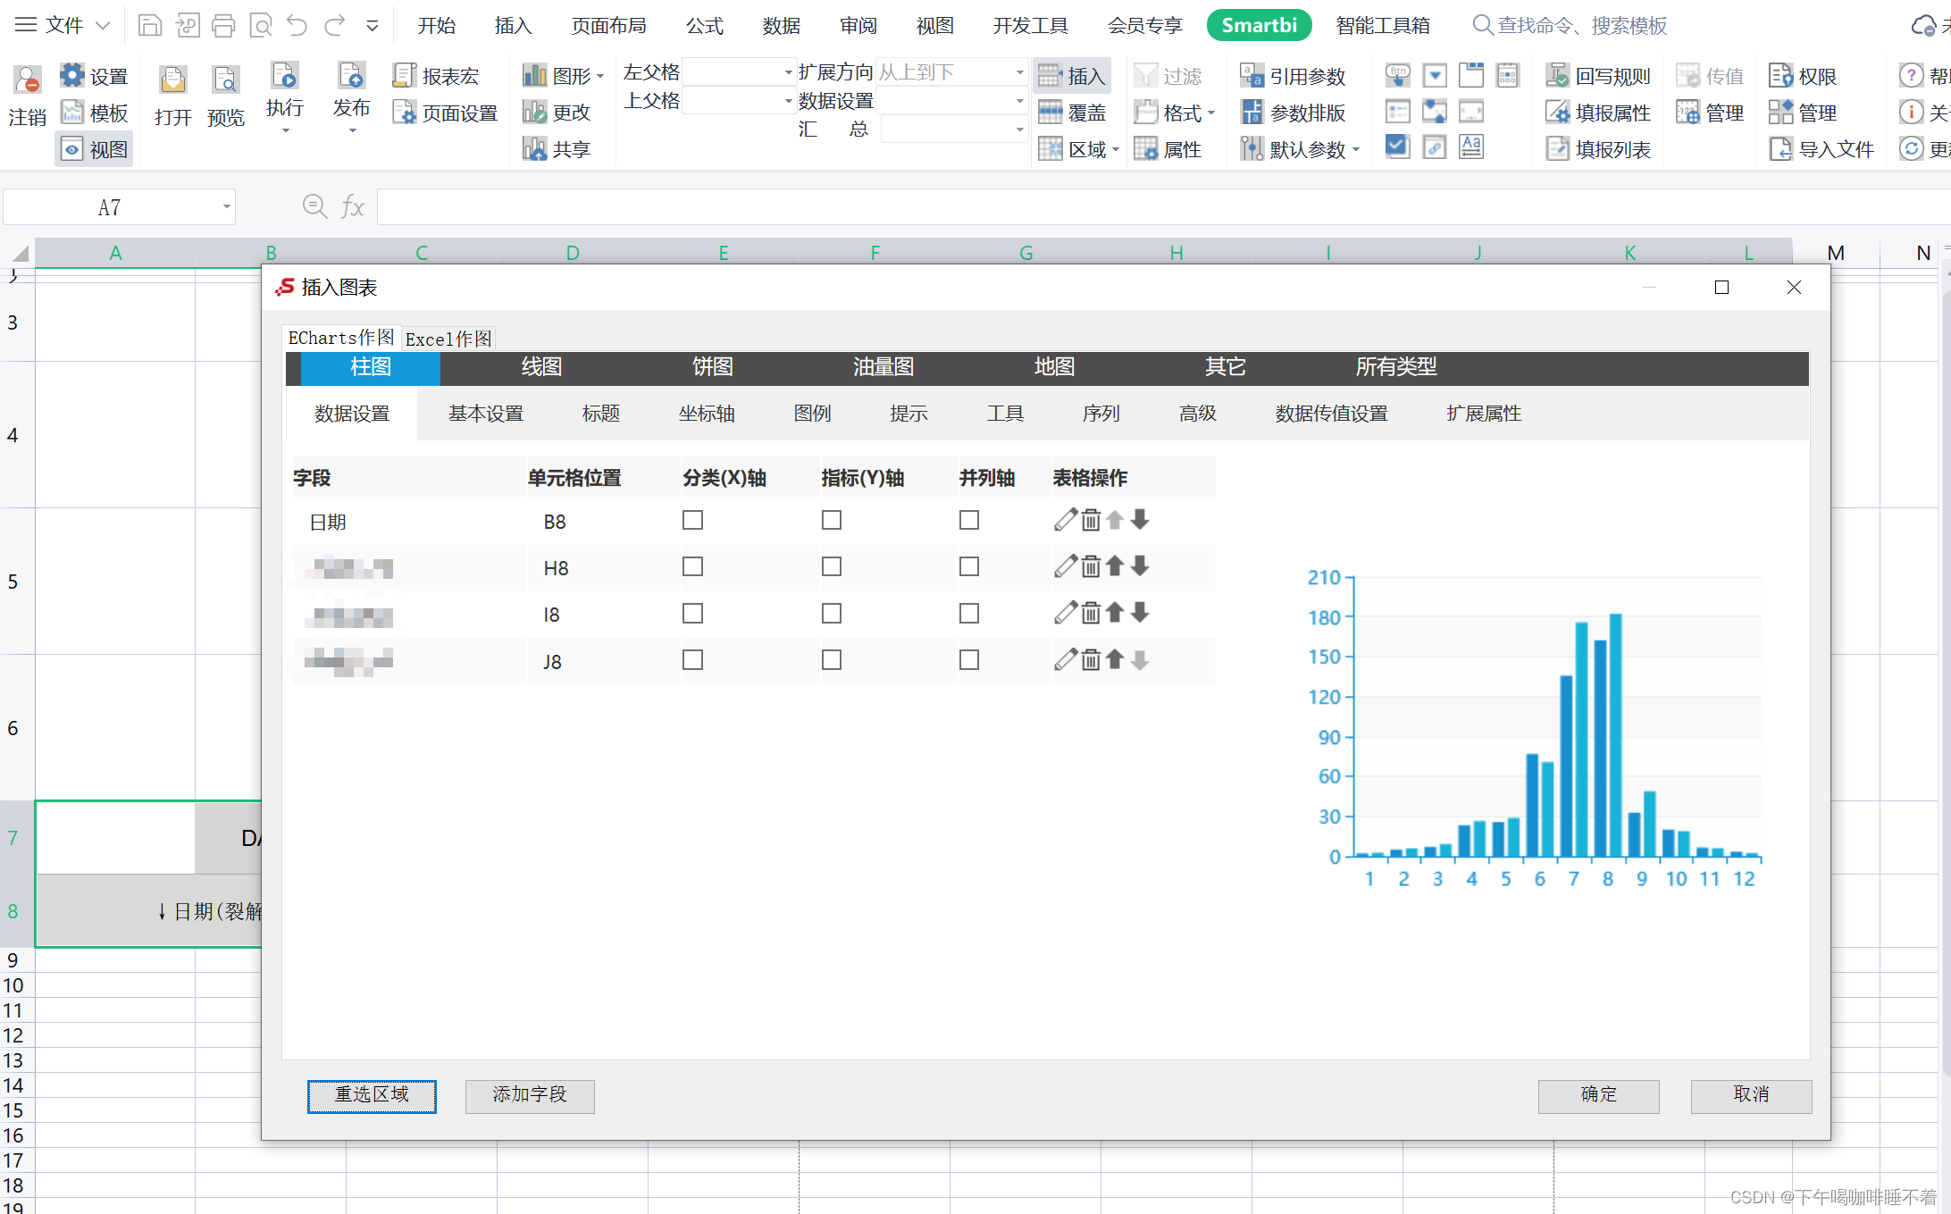Image resolution: width=1951 pixels, height=1214 pixels.
Task: Expand the 左父格 dropdown
Action: click(x=786, y=71)
